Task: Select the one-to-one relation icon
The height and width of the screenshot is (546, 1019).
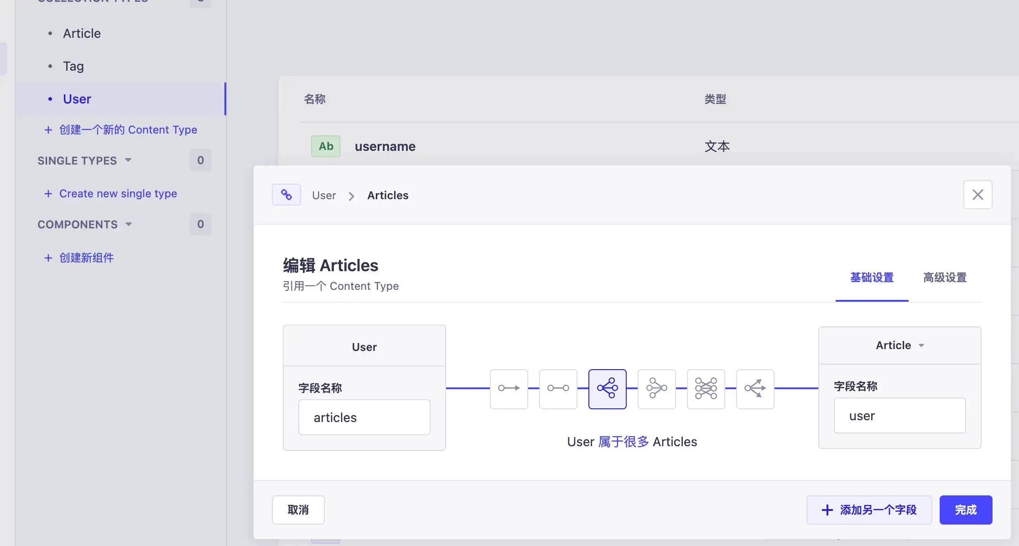Action: (x=558, y=389)
